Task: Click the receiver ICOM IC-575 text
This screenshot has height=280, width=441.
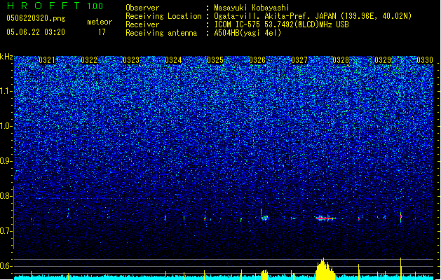Action: 281,24
